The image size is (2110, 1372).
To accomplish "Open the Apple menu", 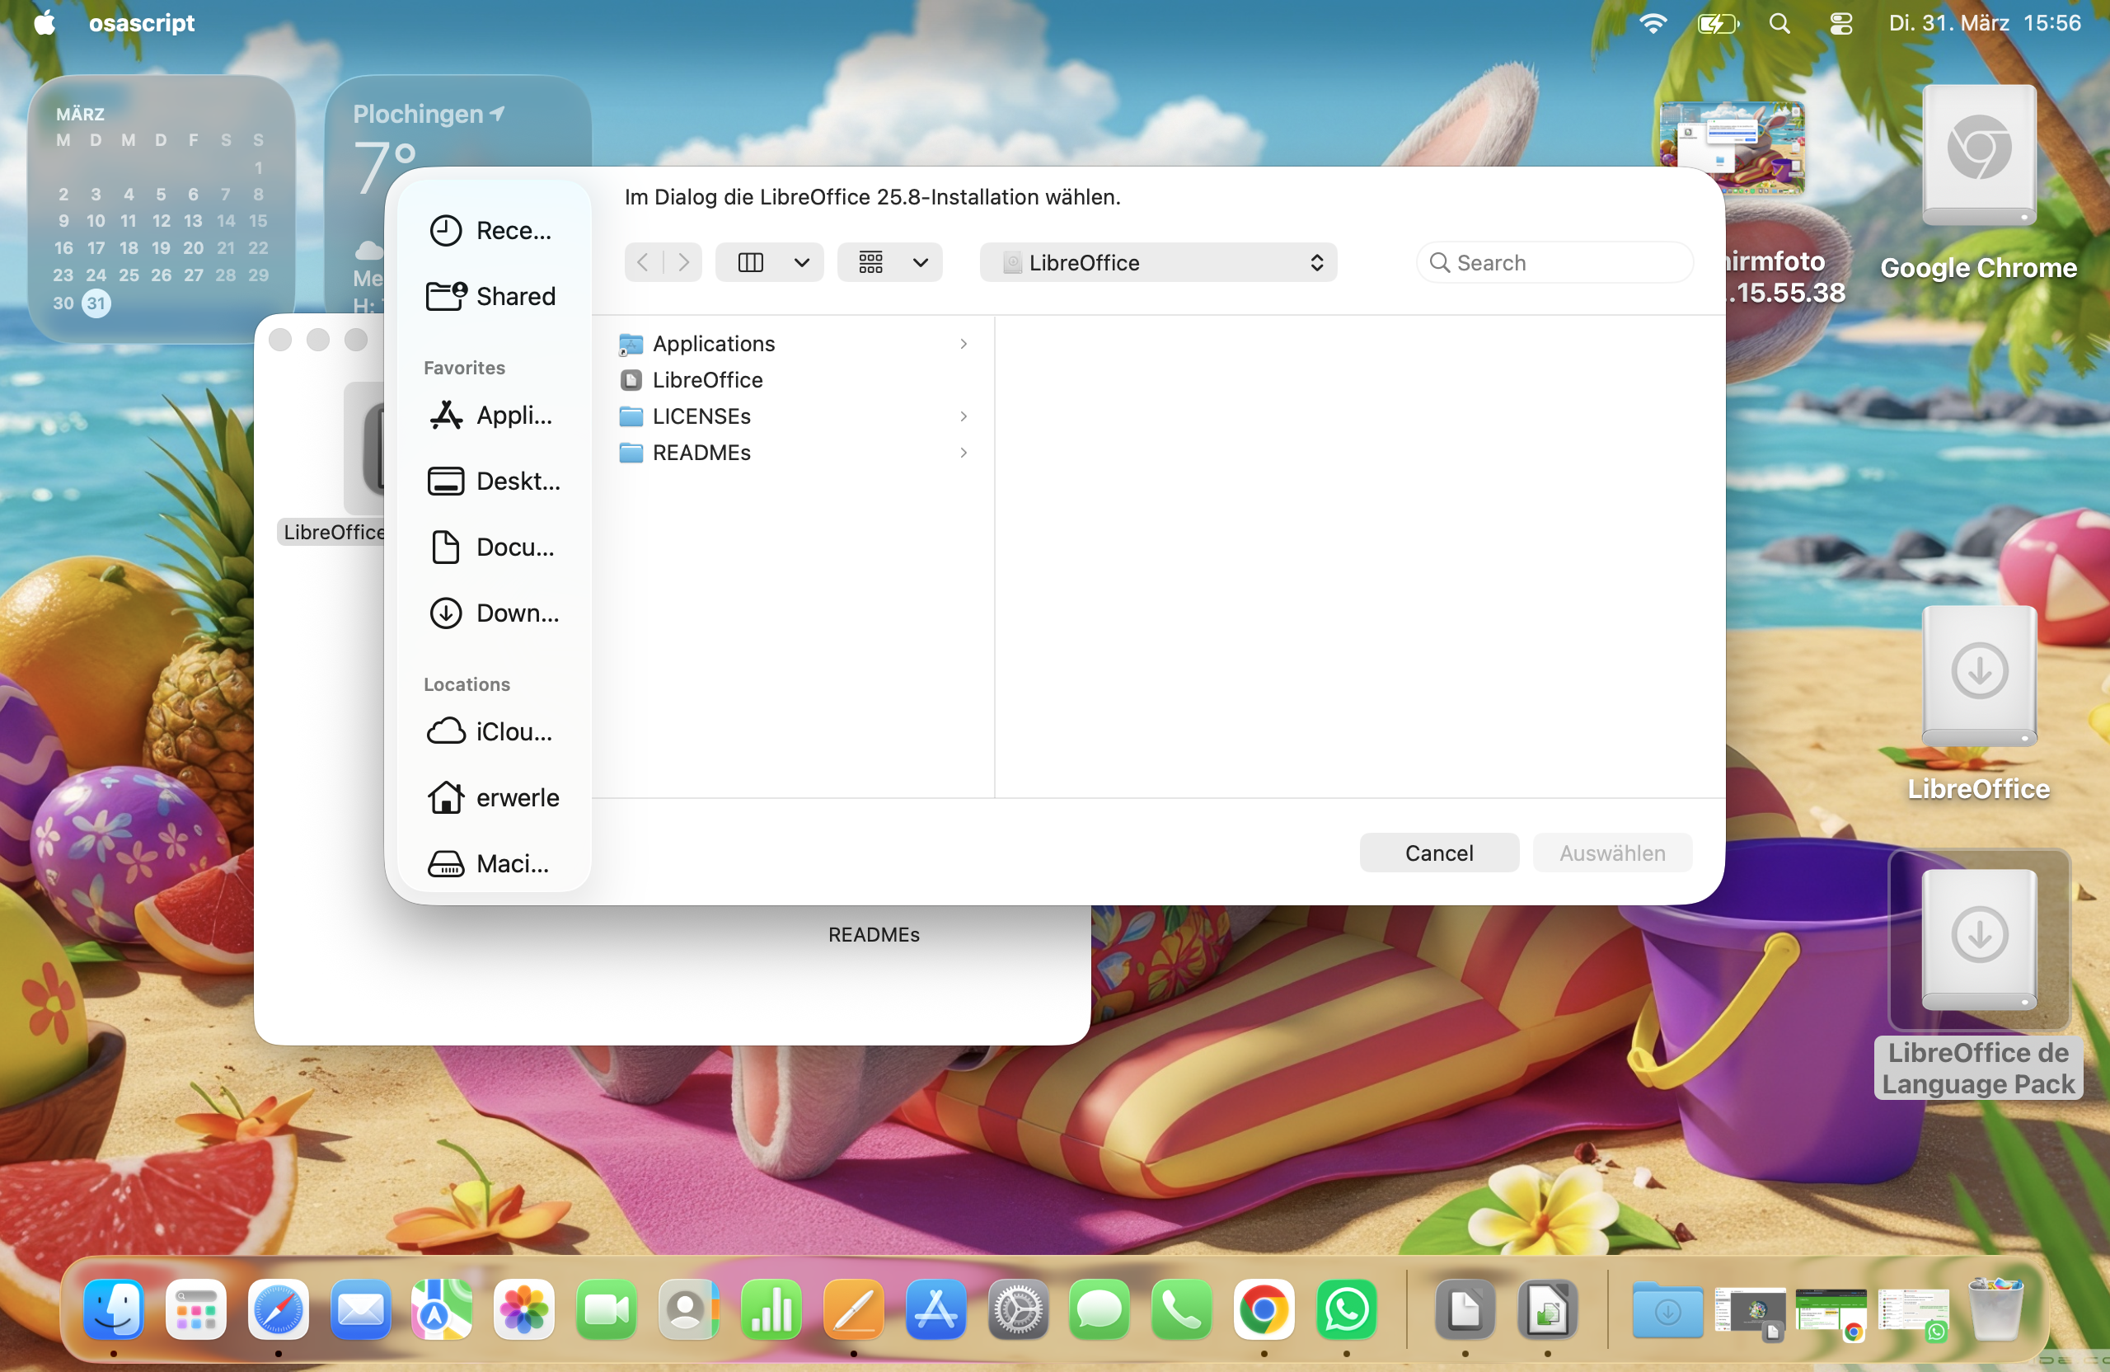I will point(45,23).
